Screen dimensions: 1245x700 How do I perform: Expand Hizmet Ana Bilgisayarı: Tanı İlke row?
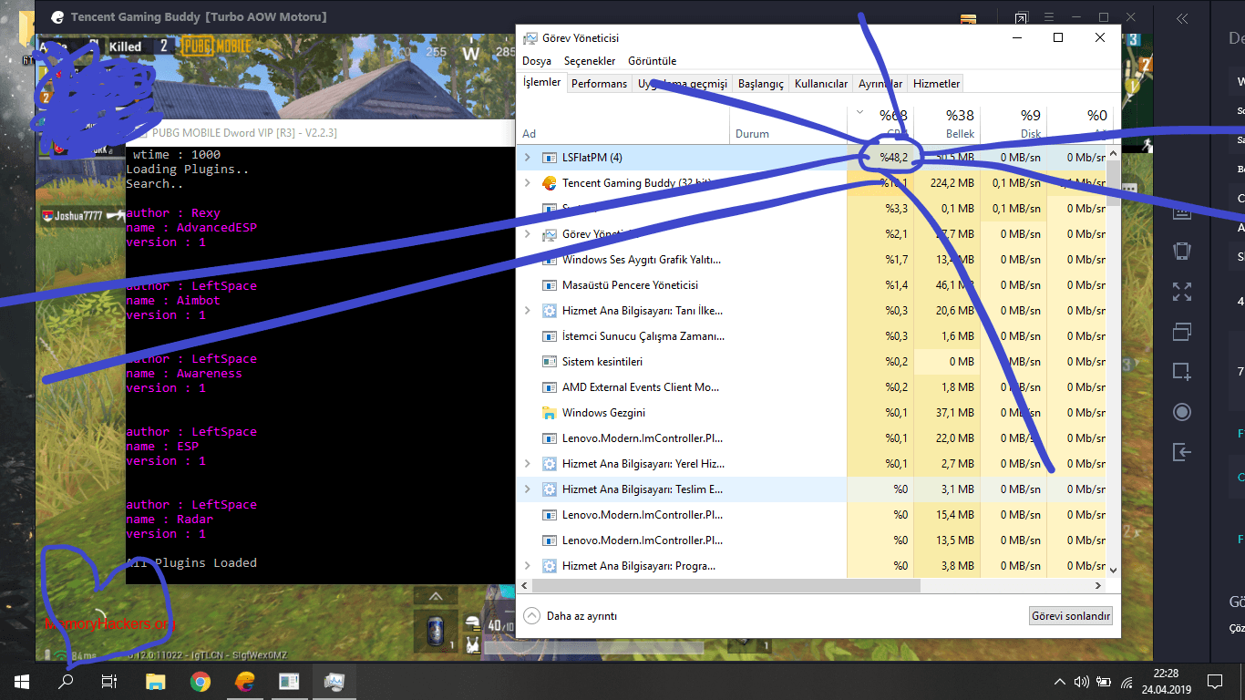527,311
